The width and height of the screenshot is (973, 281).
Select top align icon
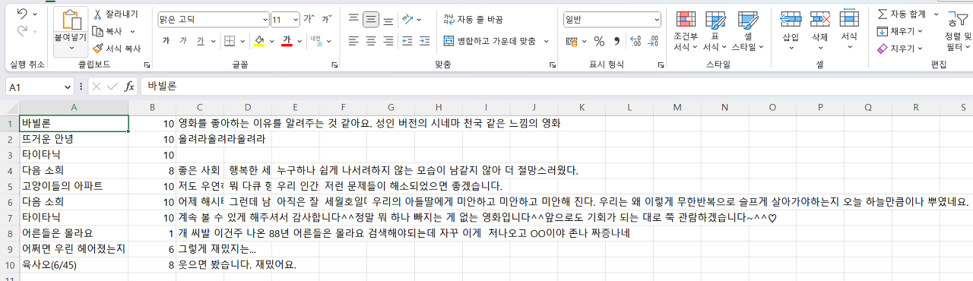[x=353, y=18]
